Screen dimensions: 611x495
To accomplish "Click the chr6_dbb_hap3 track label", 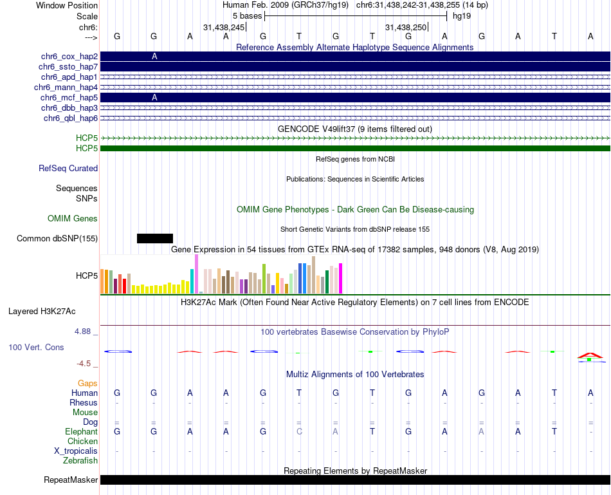I will (69, 107).
